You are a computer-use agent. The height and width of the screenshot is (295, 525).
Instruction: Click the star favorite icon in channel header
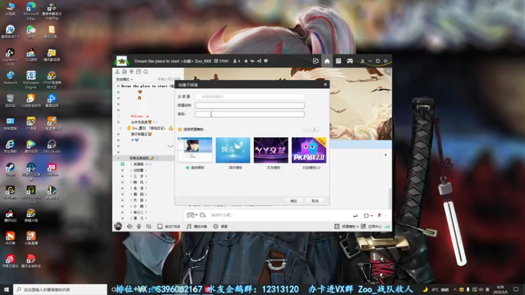coord(246,61)
